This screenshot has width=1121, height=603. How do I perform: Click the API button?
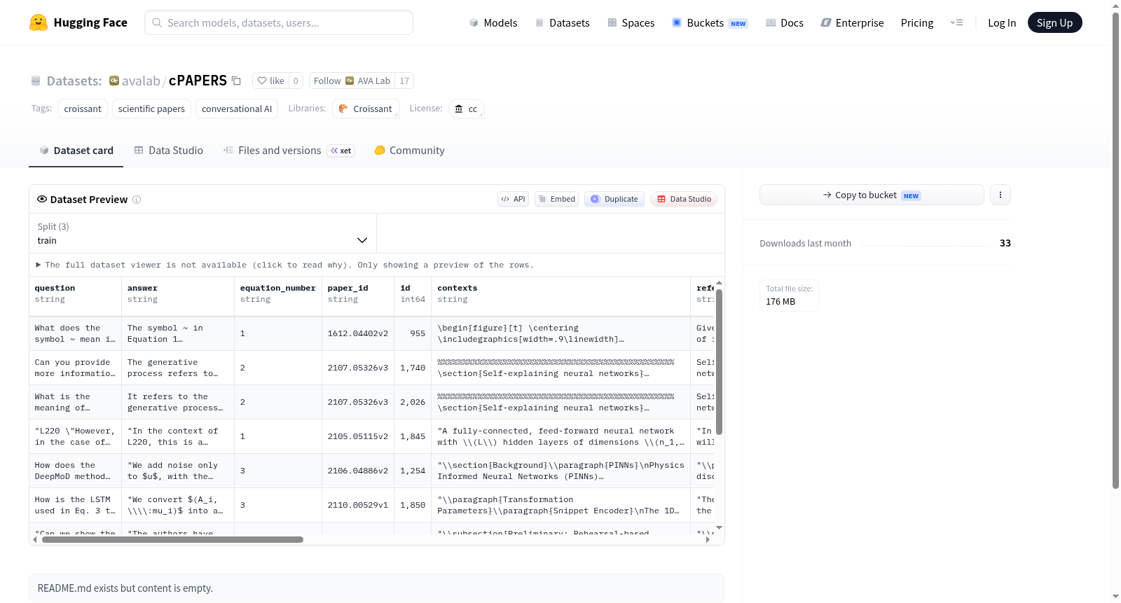(513, 199)
